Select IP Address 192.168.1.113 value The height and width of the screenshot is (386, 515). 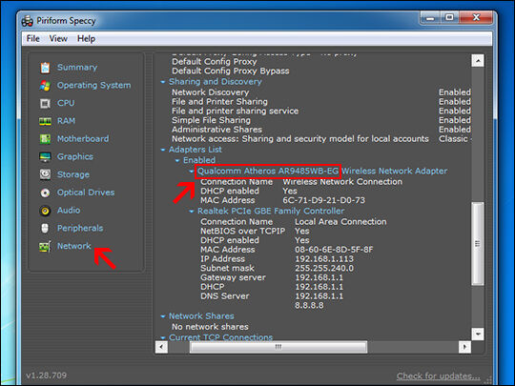coord(324,258)
